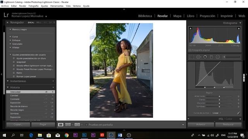Toggle highlight clipping indicator in histogram
Image resolution: width=248 pixels, height=139 pixels.
click(x=239, y=29)
